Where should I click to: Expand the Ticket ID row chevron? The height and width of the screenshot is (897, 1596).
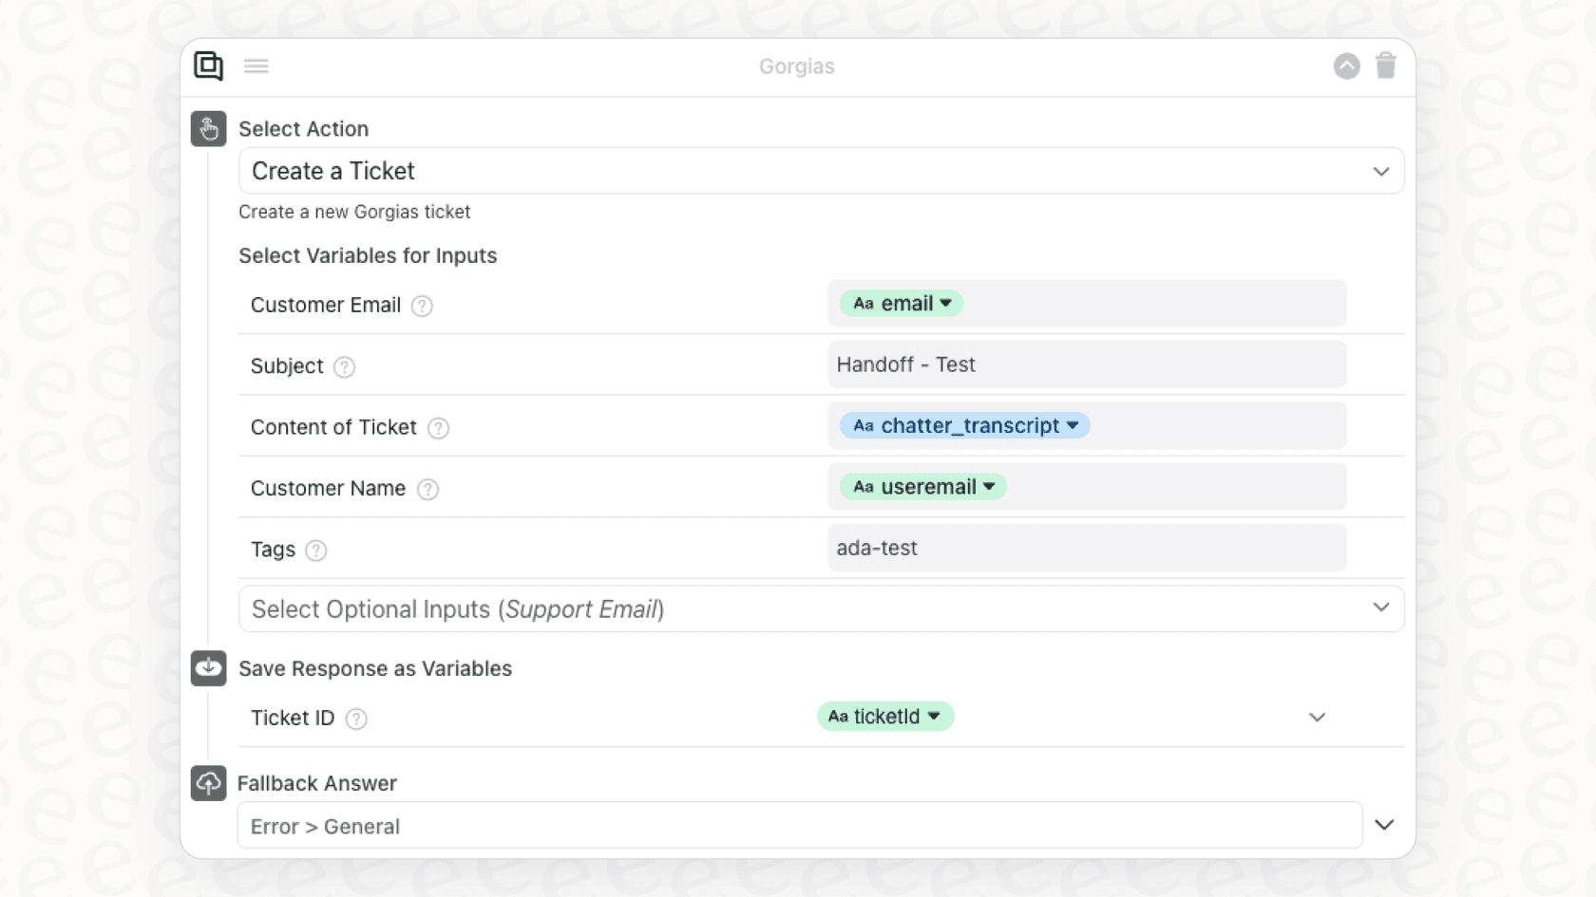point(1317,718)
